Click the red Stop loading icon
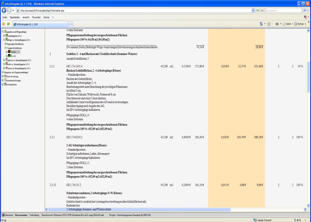 pyautogui.click(x=262, y=11)
